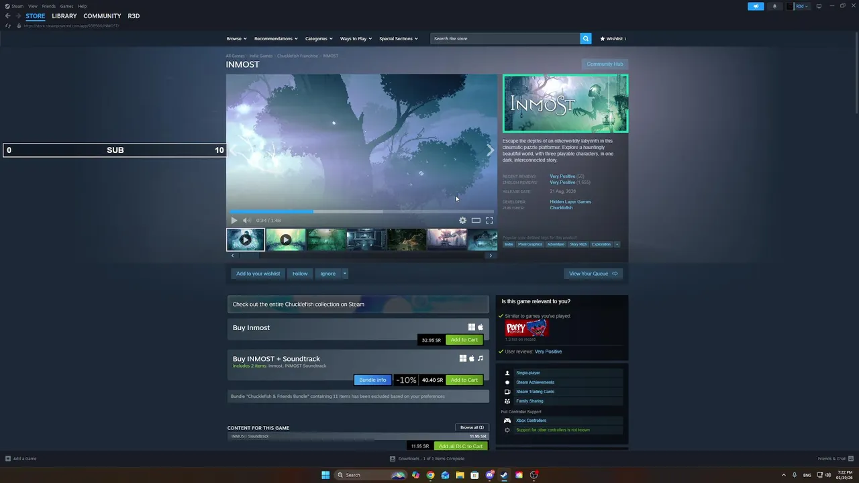859x483 pixels.
Task: Go forward with the forward arrow
Action: 18,16
